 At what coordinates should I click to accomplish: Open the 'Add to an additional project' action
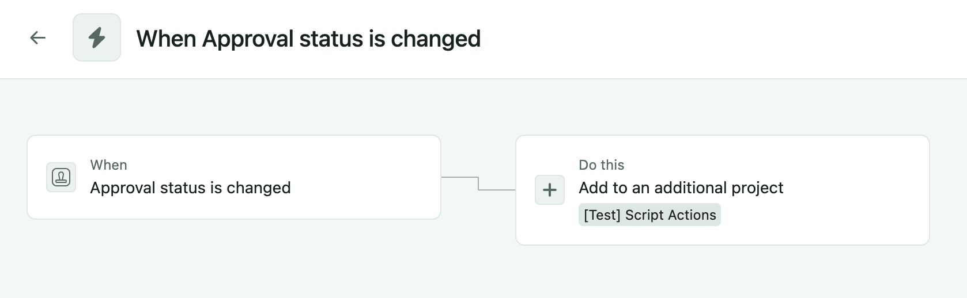click(681, 188)
